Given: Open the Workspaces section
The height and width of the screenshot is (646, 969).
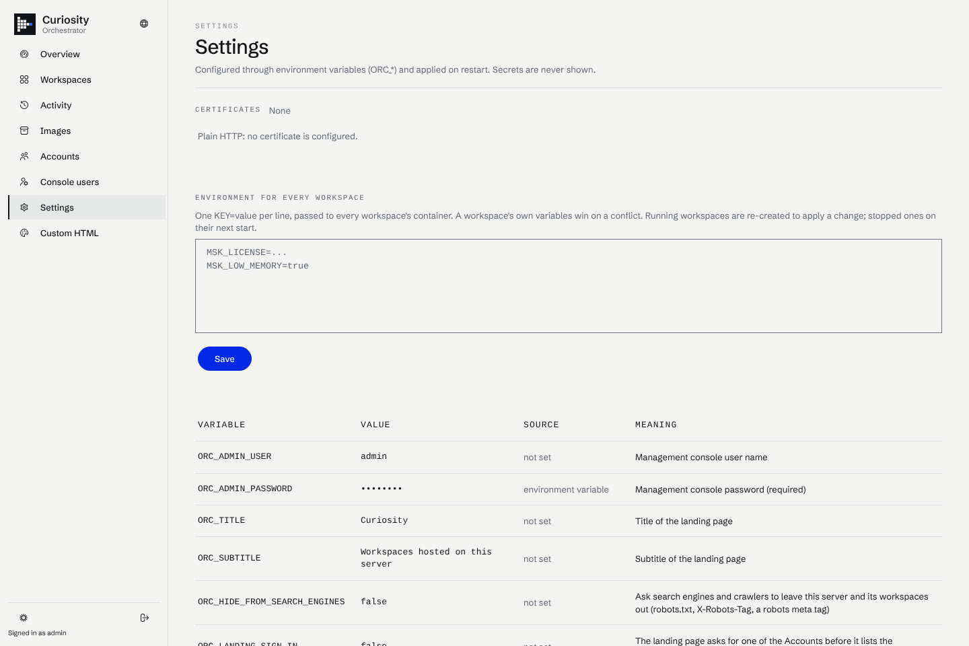Looking at the screenshot, I should (87, 79).
